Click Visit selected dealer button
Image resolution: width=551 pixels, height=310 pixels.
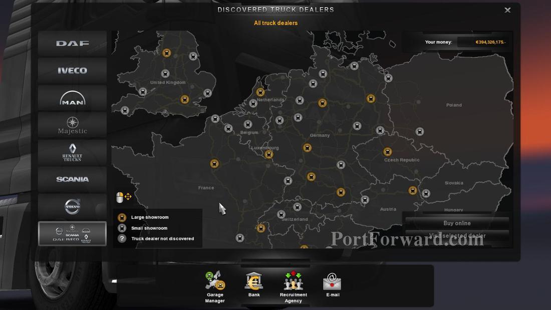pos(457,236)
